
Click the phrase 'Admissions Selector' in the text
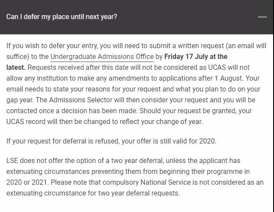81,100
